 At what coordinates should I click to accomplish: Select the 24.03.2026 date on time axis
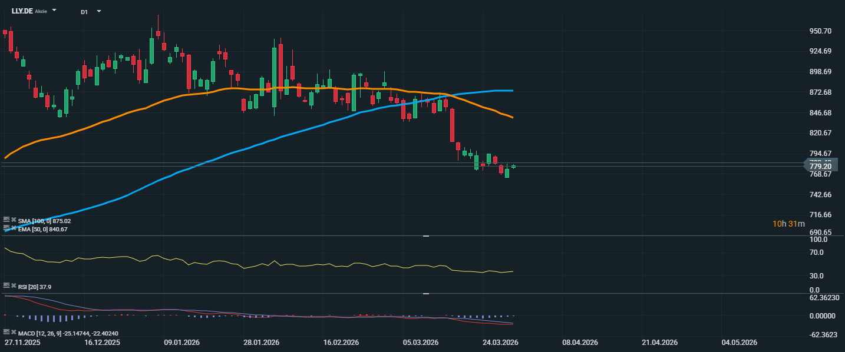(500, 343)
